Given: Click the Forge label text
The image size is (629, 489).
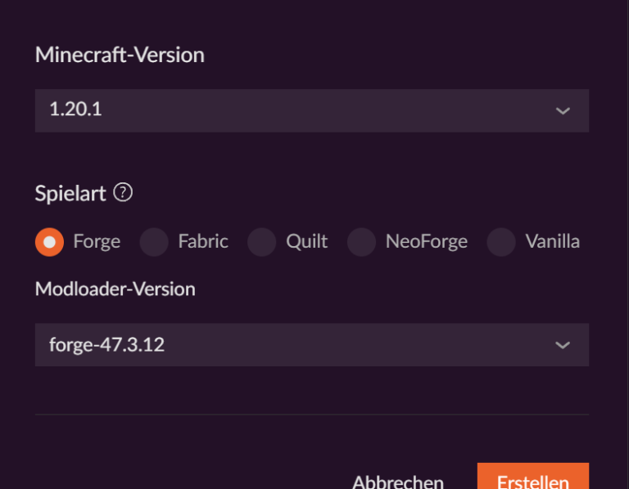Looking at the screenshot, I should coord(97,241).
